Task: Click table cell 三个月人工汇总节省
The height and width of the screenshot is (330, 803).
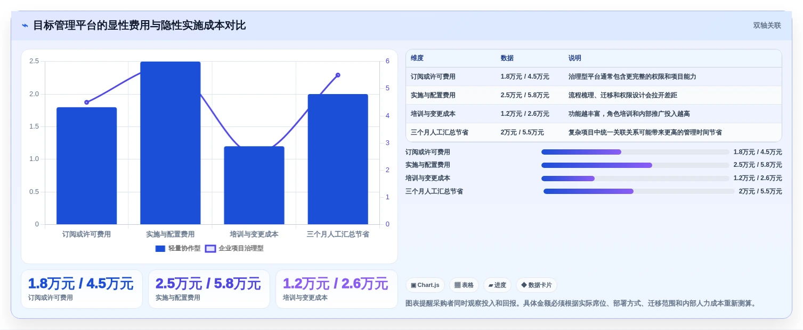Action: pyautogui.click(x=440, y=133)
